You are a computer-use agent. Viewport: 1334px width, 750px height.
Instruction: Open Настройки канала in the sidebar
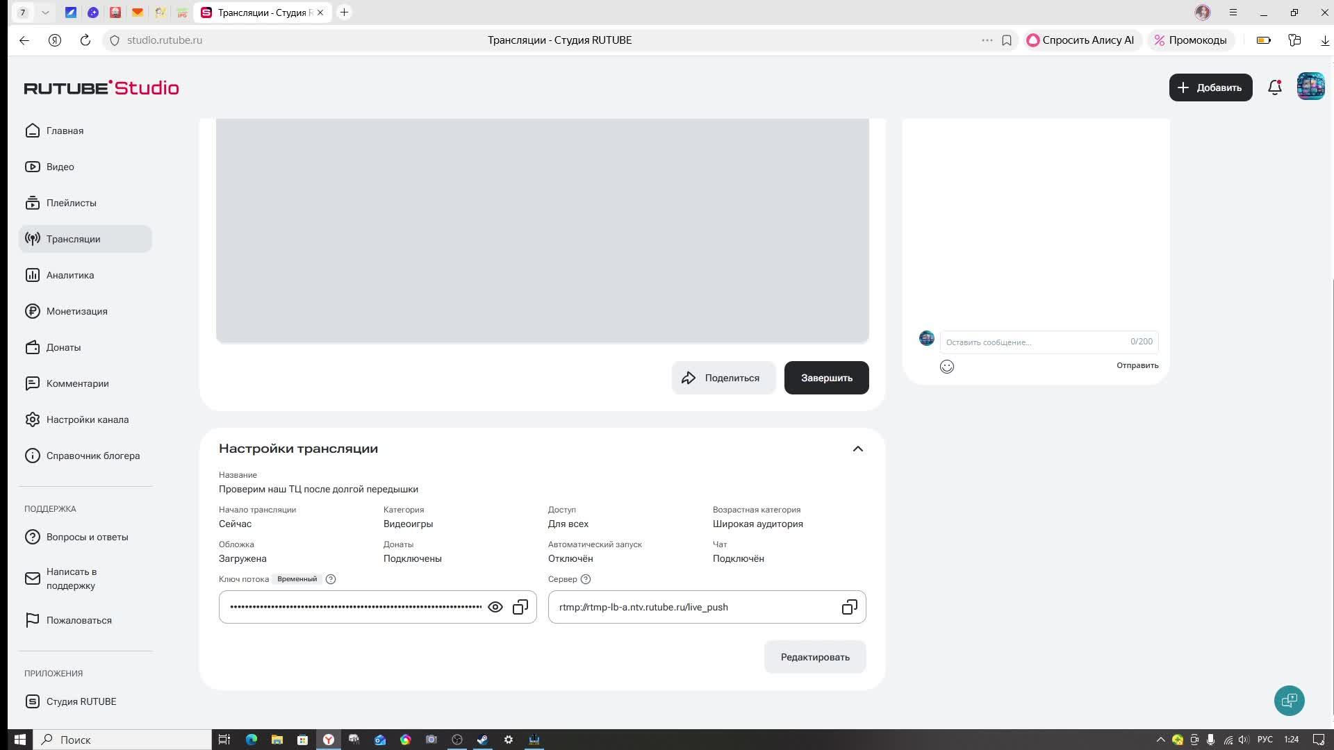pyautogui.click(x=87, y=419)
